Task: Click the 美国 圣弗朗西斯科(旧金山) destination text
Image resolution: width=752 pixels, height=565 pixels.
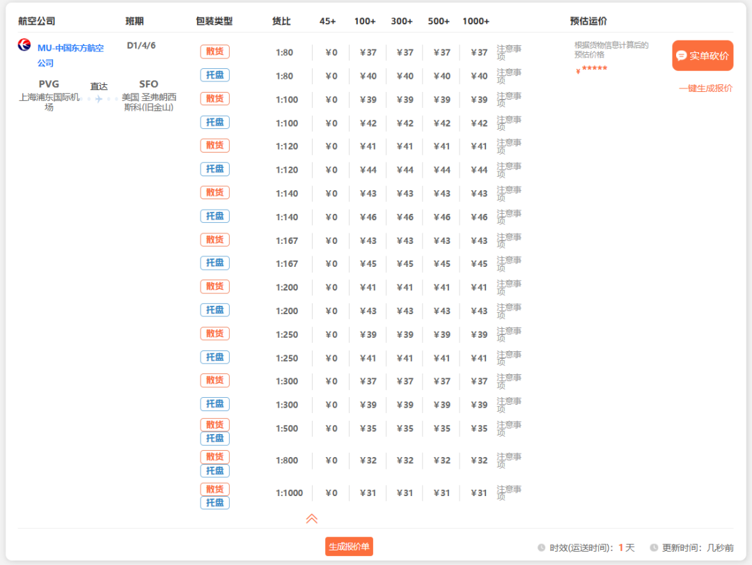Action: 149,102
